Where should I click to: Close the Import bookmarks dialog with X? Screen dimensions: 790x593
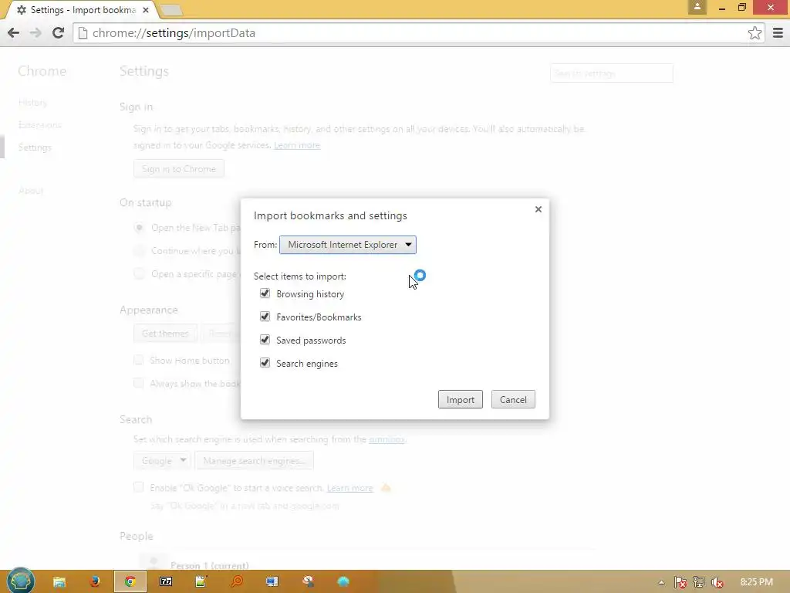coord(538,209)
